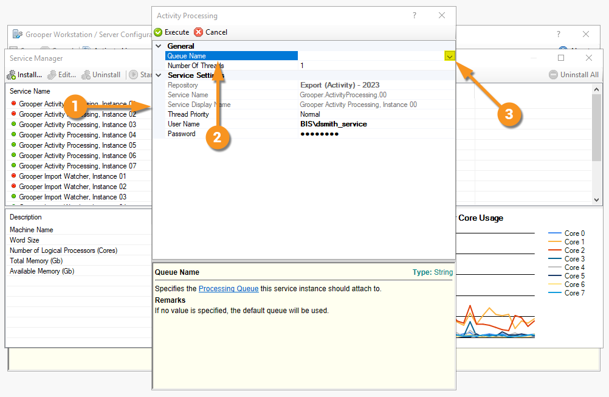Maximize the Service Manager window
This screenshot has width=609, height=397.
click(561, 58)
